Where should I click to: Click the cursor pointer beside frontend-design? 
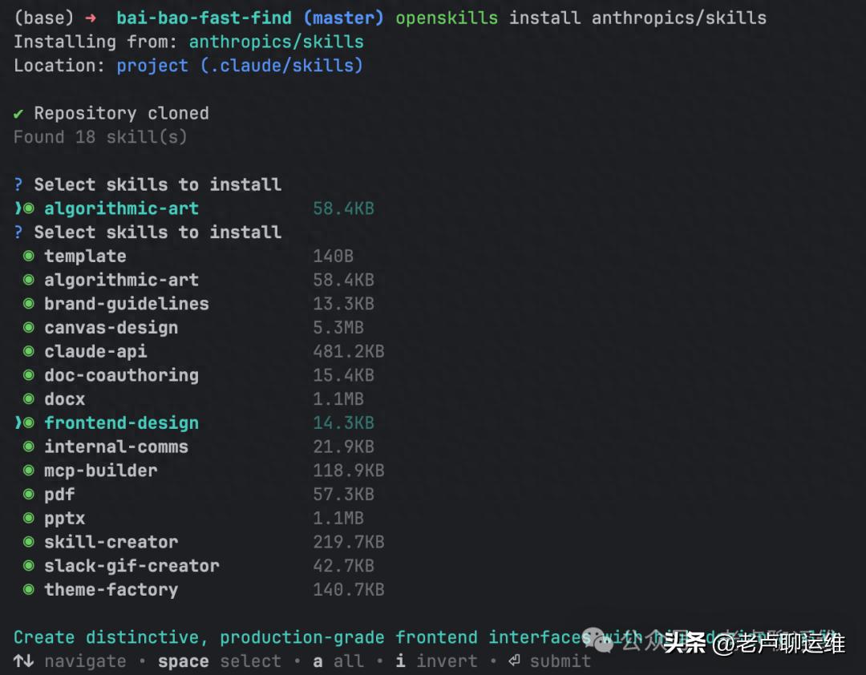pyautogui.click(x=18, y=423)
